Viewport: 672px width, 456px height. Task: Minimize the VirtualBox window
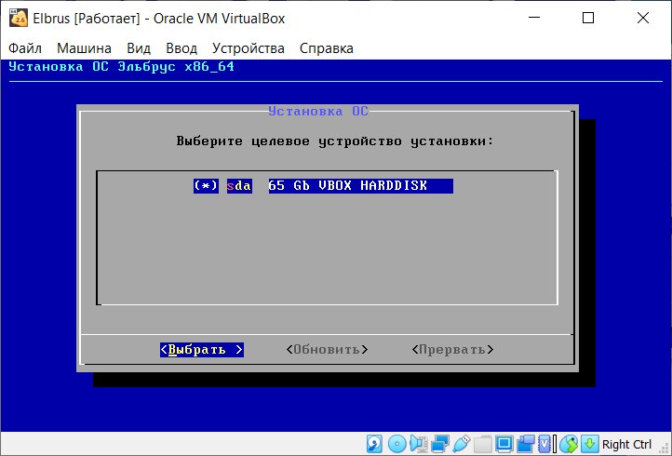[x=534, y=18]
